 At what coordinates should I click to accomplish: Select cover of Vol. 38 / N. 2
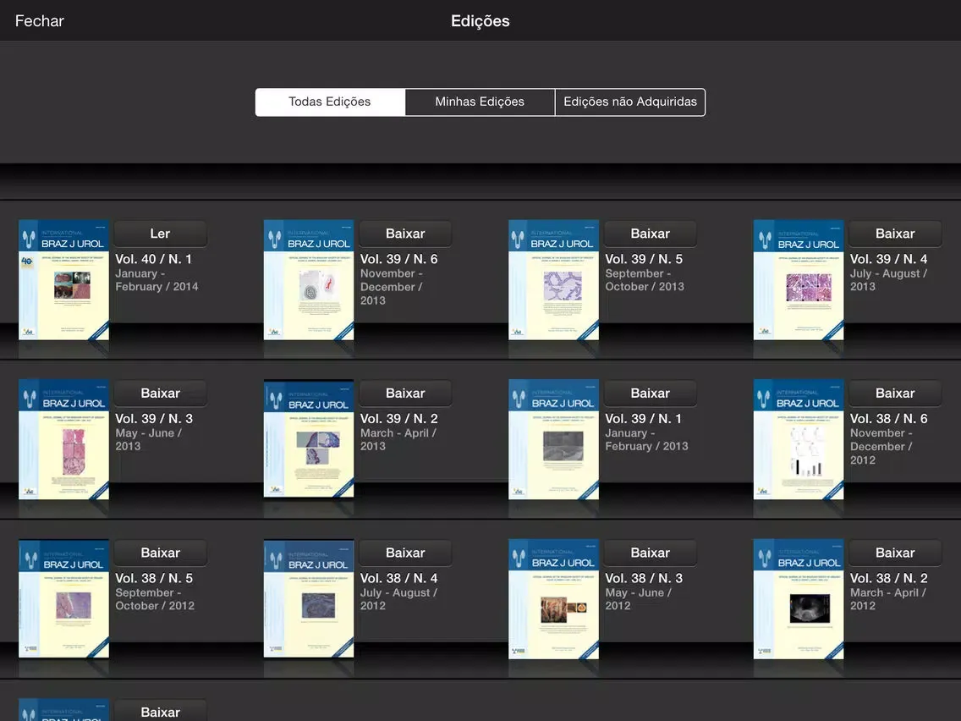coord(799,599)
